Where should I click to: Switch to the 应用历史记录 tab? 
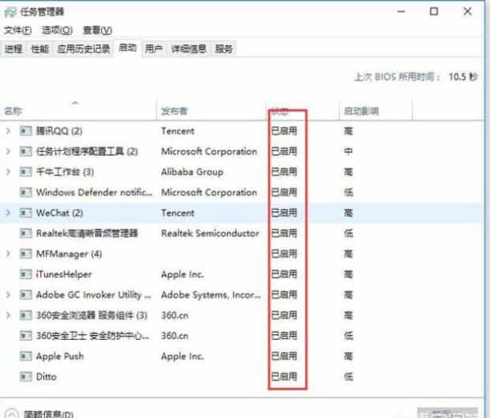pyautogui.click(x=84, y=49)
